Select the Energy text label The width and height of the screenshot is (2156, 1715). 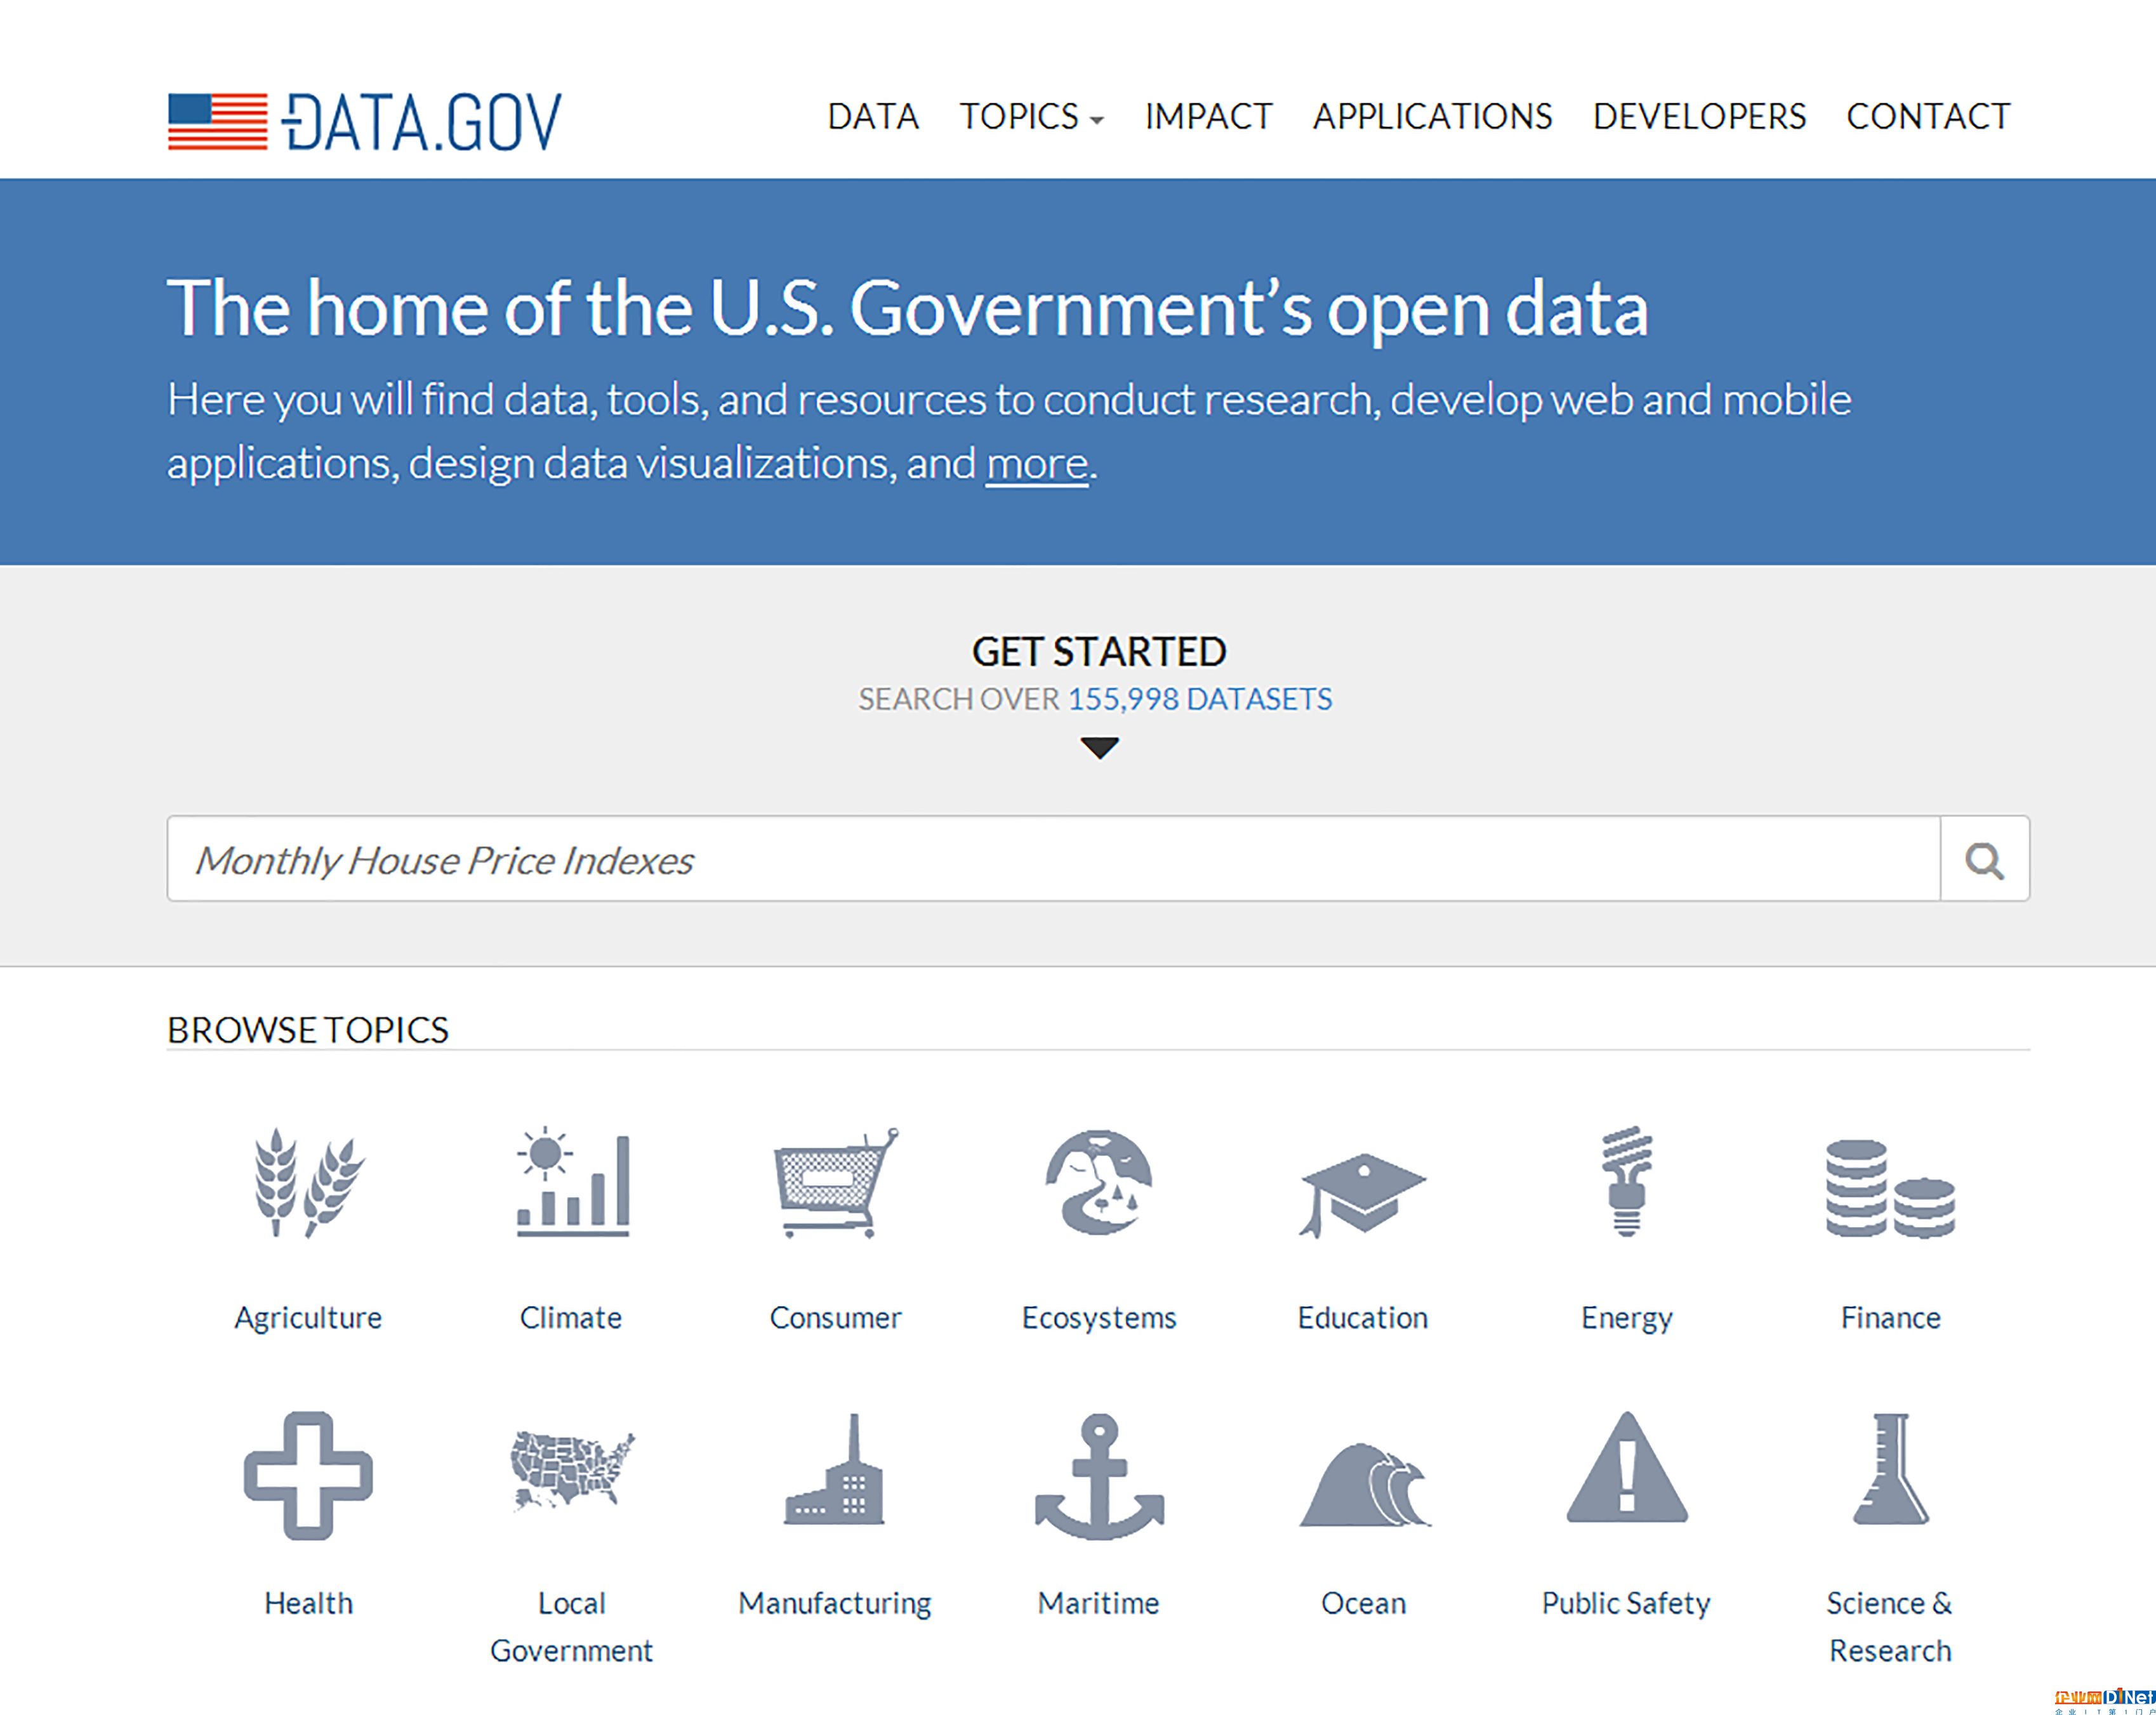pos(1627,1318)
